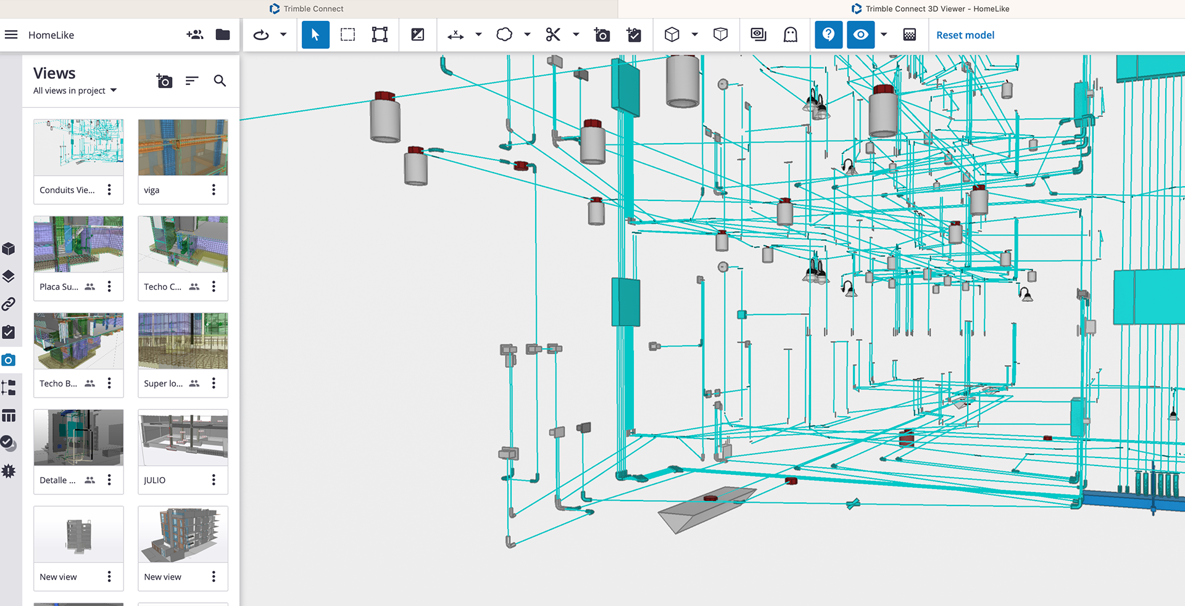Expand the All views in project dropdown
The height and width of the screenshot is (606, 1185).
pyautogui.click(x=75, y=91)
